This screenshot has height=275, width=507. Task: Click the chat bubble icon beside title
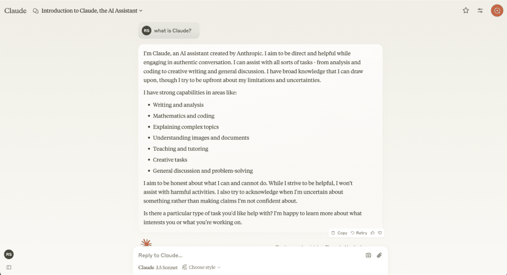(x=36, y=10)
